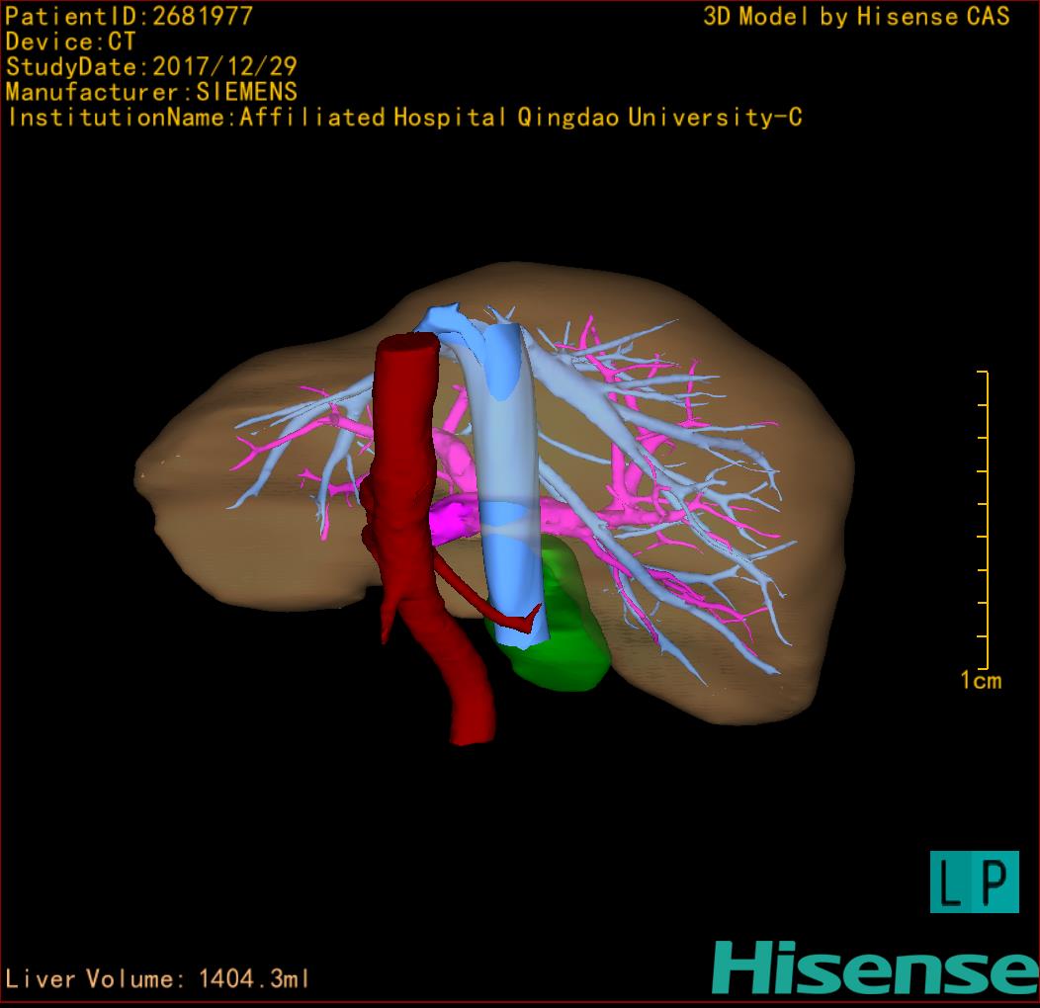The height and width of the screenshot is (1008, 1040).
Task: Click the Manufacturer:SIEMENS label
Action: (x=151, y=92)
